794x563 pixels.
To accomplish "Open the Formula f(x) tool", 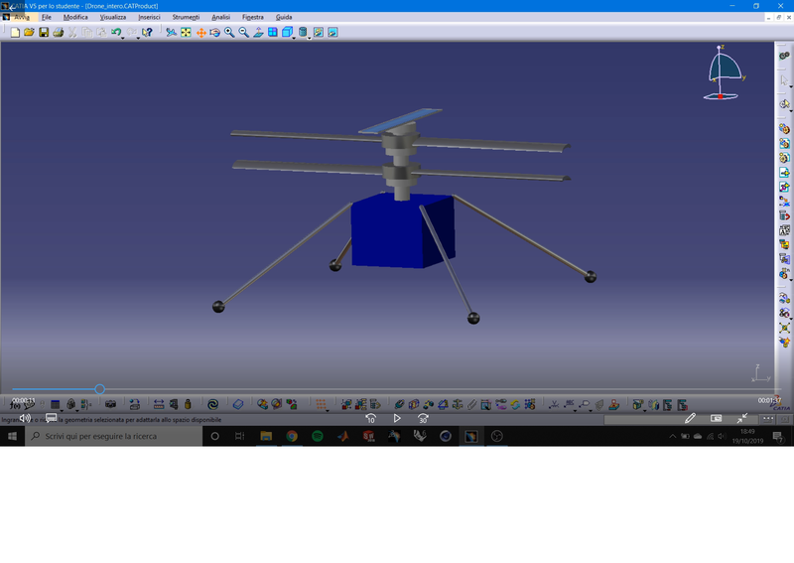I will [x=15, y=404].
